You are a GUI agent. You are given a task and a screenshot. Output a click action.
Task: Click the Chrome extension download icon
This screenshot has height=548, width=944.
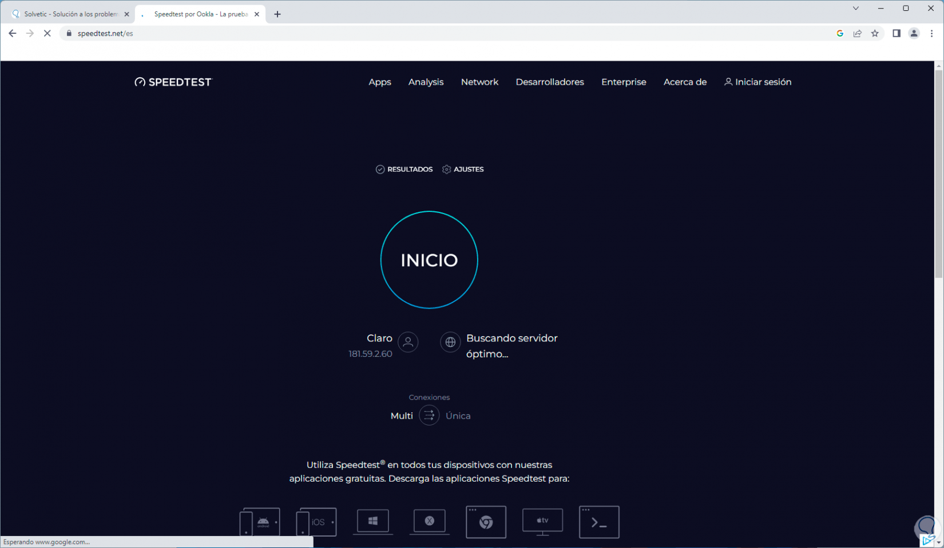[486, 522]
